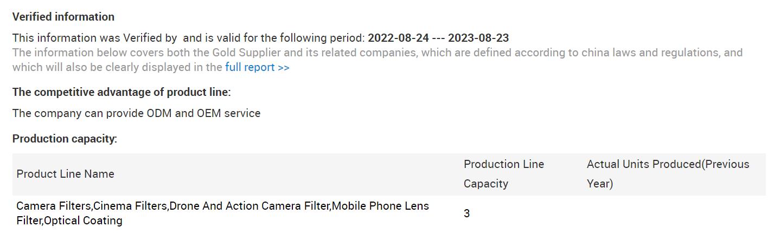Viewport: 774px width, 233px height.
Task: Click the 2022-08-24 validity start date
Action: (x=398, y=38)
